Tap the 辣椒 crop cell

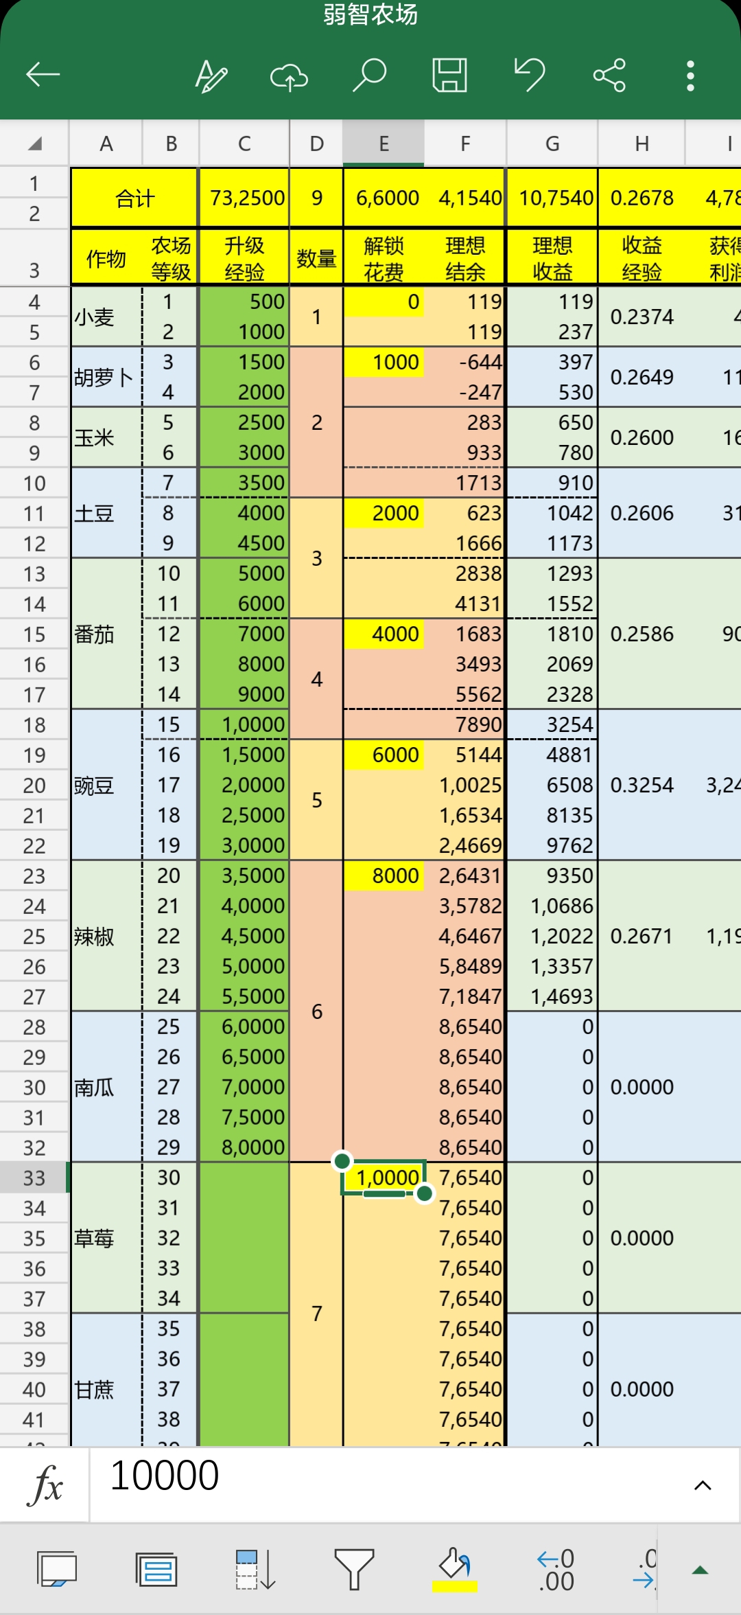point(106,937)
